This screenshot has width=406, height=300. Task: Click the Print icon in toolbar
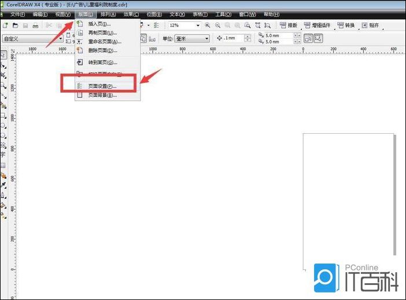tap(35, 25)
